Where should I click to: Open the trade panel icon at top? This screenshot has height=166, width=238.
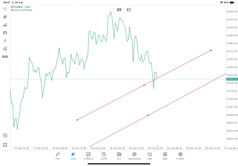click(119, 10)
